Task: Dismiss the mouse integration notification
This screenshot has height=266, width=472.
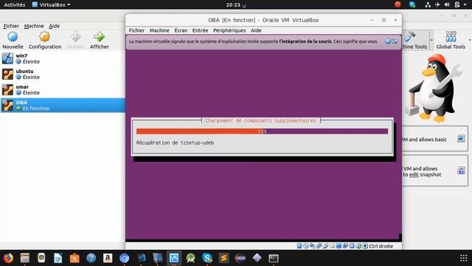Action: click(388, 41)
